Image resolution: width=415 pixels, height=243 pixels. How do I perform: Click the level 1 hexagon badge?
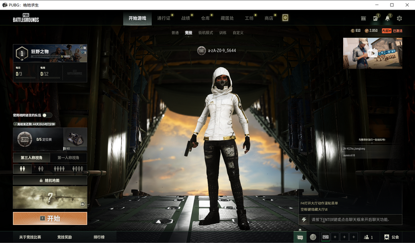pos(22,53)
